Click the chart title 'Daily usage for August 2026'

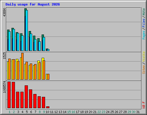click(33, 4)
